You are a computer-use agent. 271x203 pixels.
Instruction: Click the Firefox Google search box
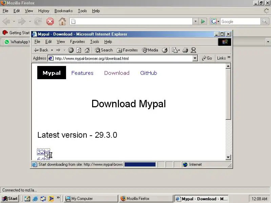(x=240, y=22)
